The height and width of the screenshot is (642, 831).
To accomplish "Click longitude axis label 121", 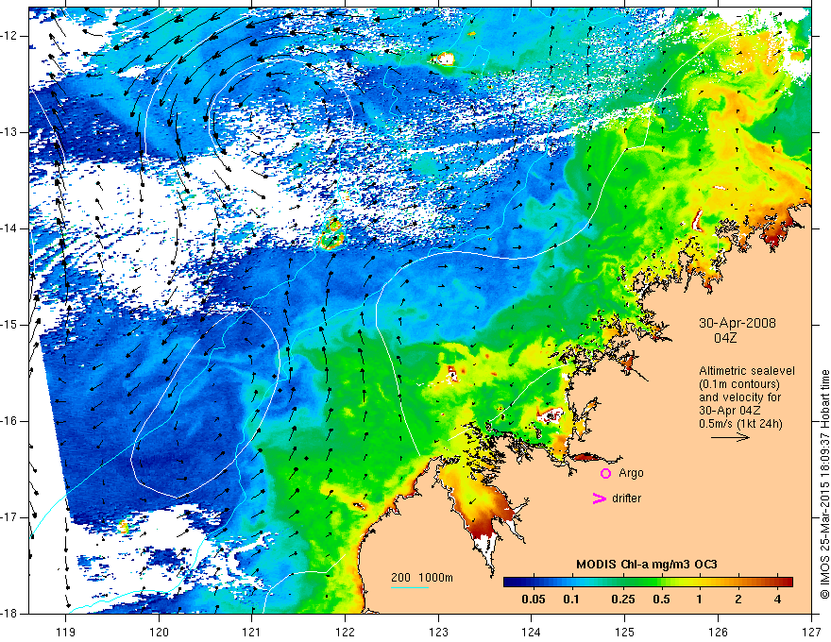I will coord(252,632).
